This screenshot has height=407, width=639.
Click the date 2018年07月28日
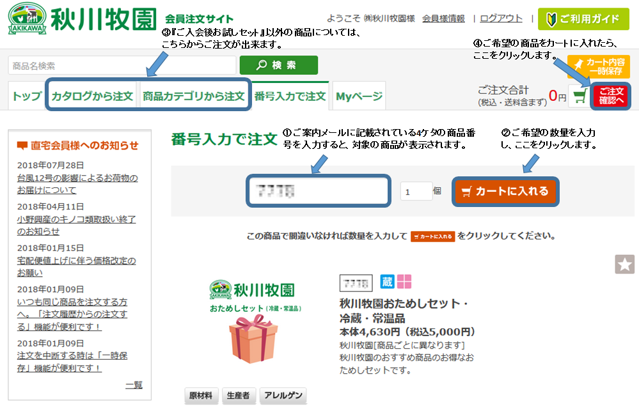[51, 165]
